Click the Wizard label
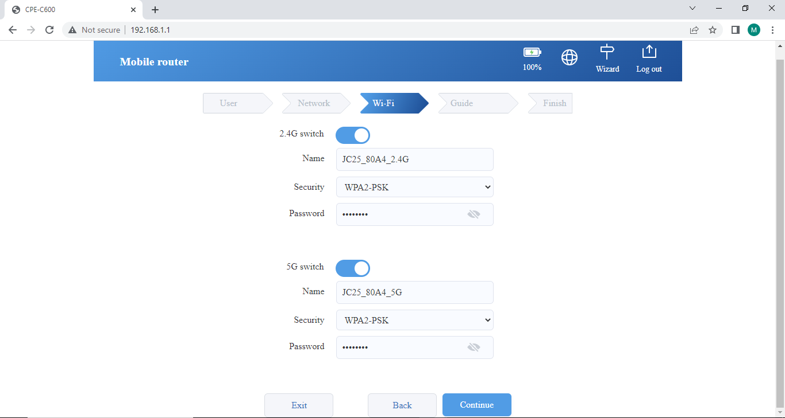The image size is (785, 418). coord(607,69)
